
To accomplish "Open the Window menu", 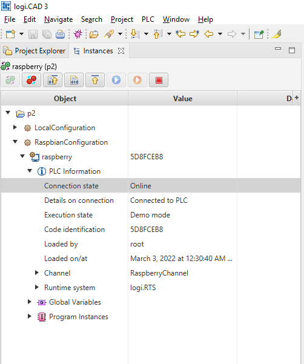I will point(176,19).
